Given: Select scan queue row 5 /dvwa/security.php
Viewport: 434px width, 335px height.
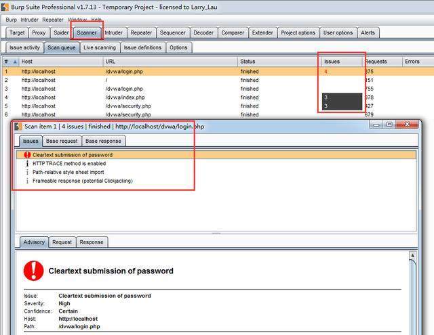Looking at the screenshot, I should [x=217, y=106].
